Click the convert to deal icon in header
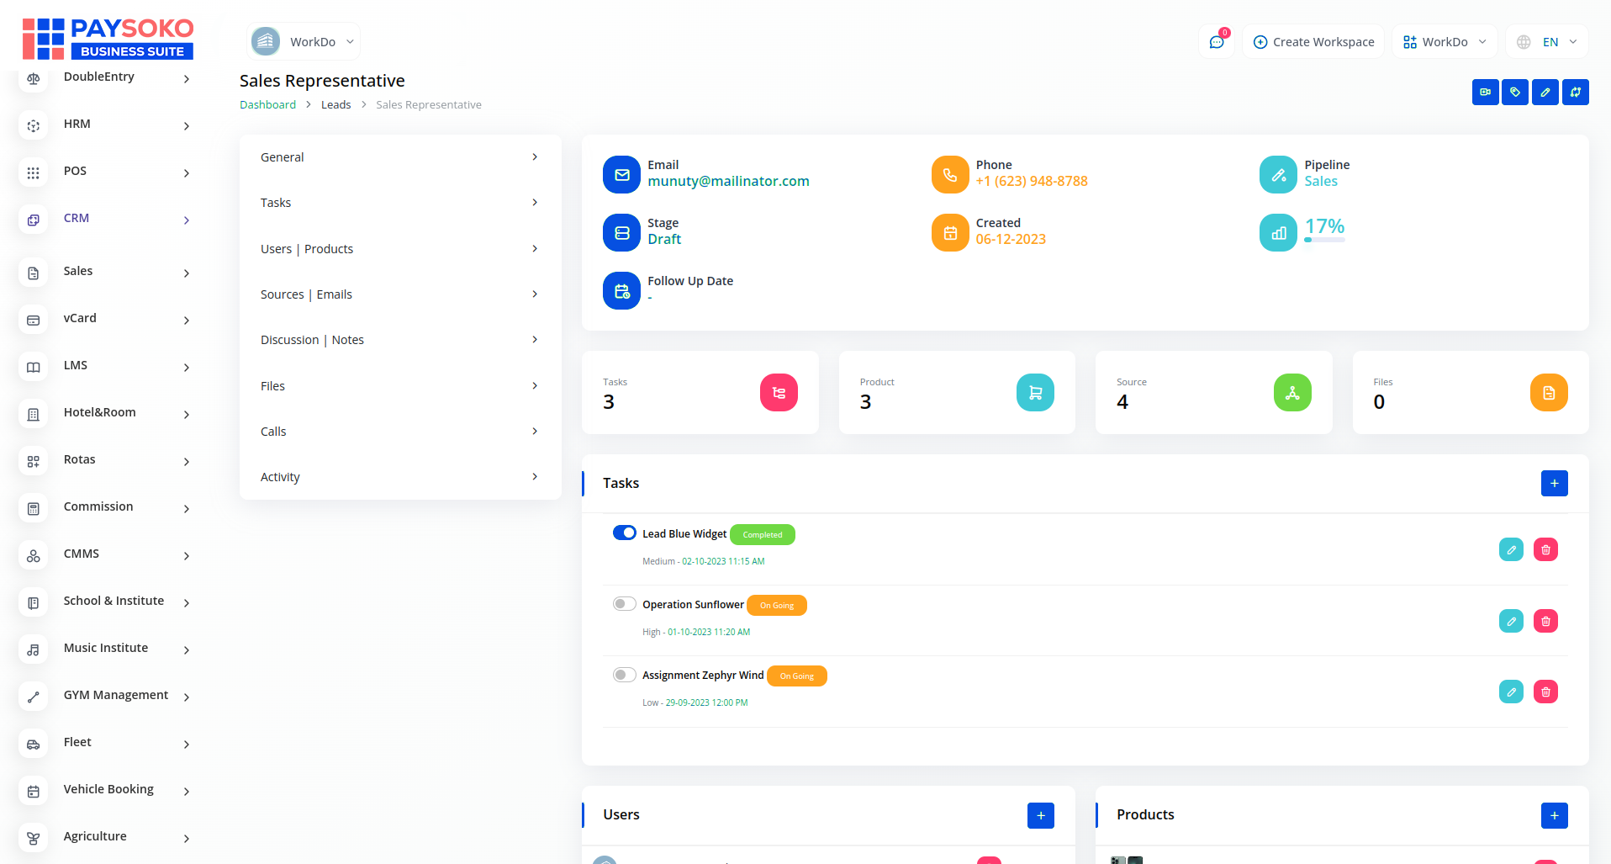The image size is (1611, 864). click(1575, 93)
